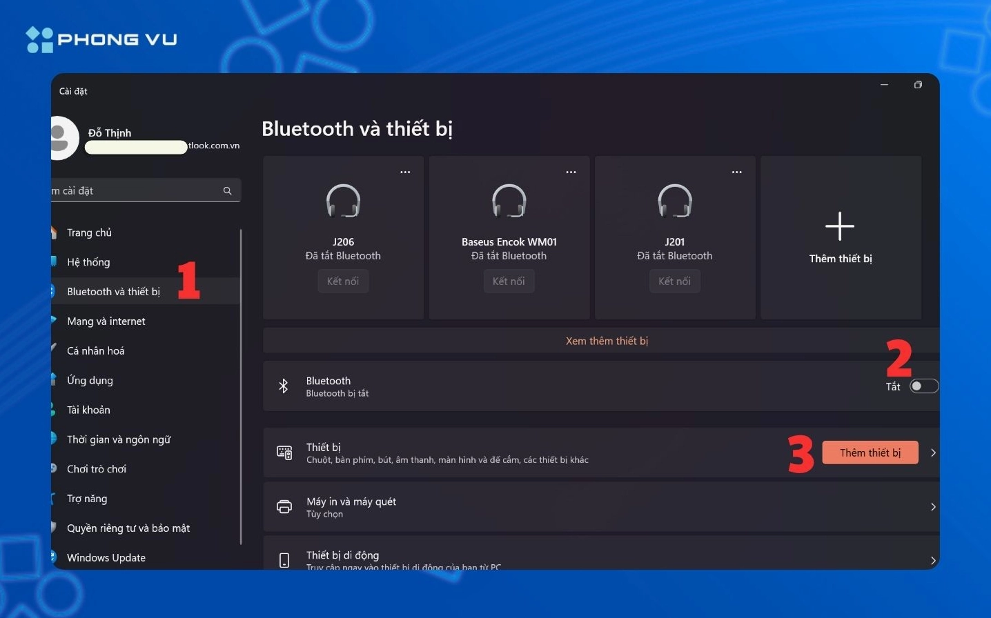
Task: Expand the Thiết bị di động section
Action: click(x=933, y=559)
